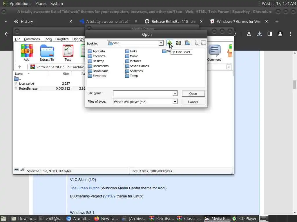Toggle Chromium side panel icon

(269, 34)
